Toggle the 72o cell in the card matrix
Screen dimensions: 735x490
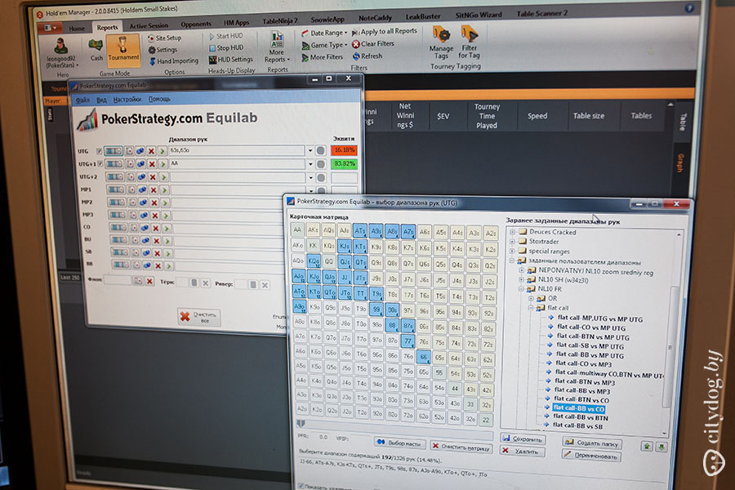pyautogui.click(x=408, y=416)
